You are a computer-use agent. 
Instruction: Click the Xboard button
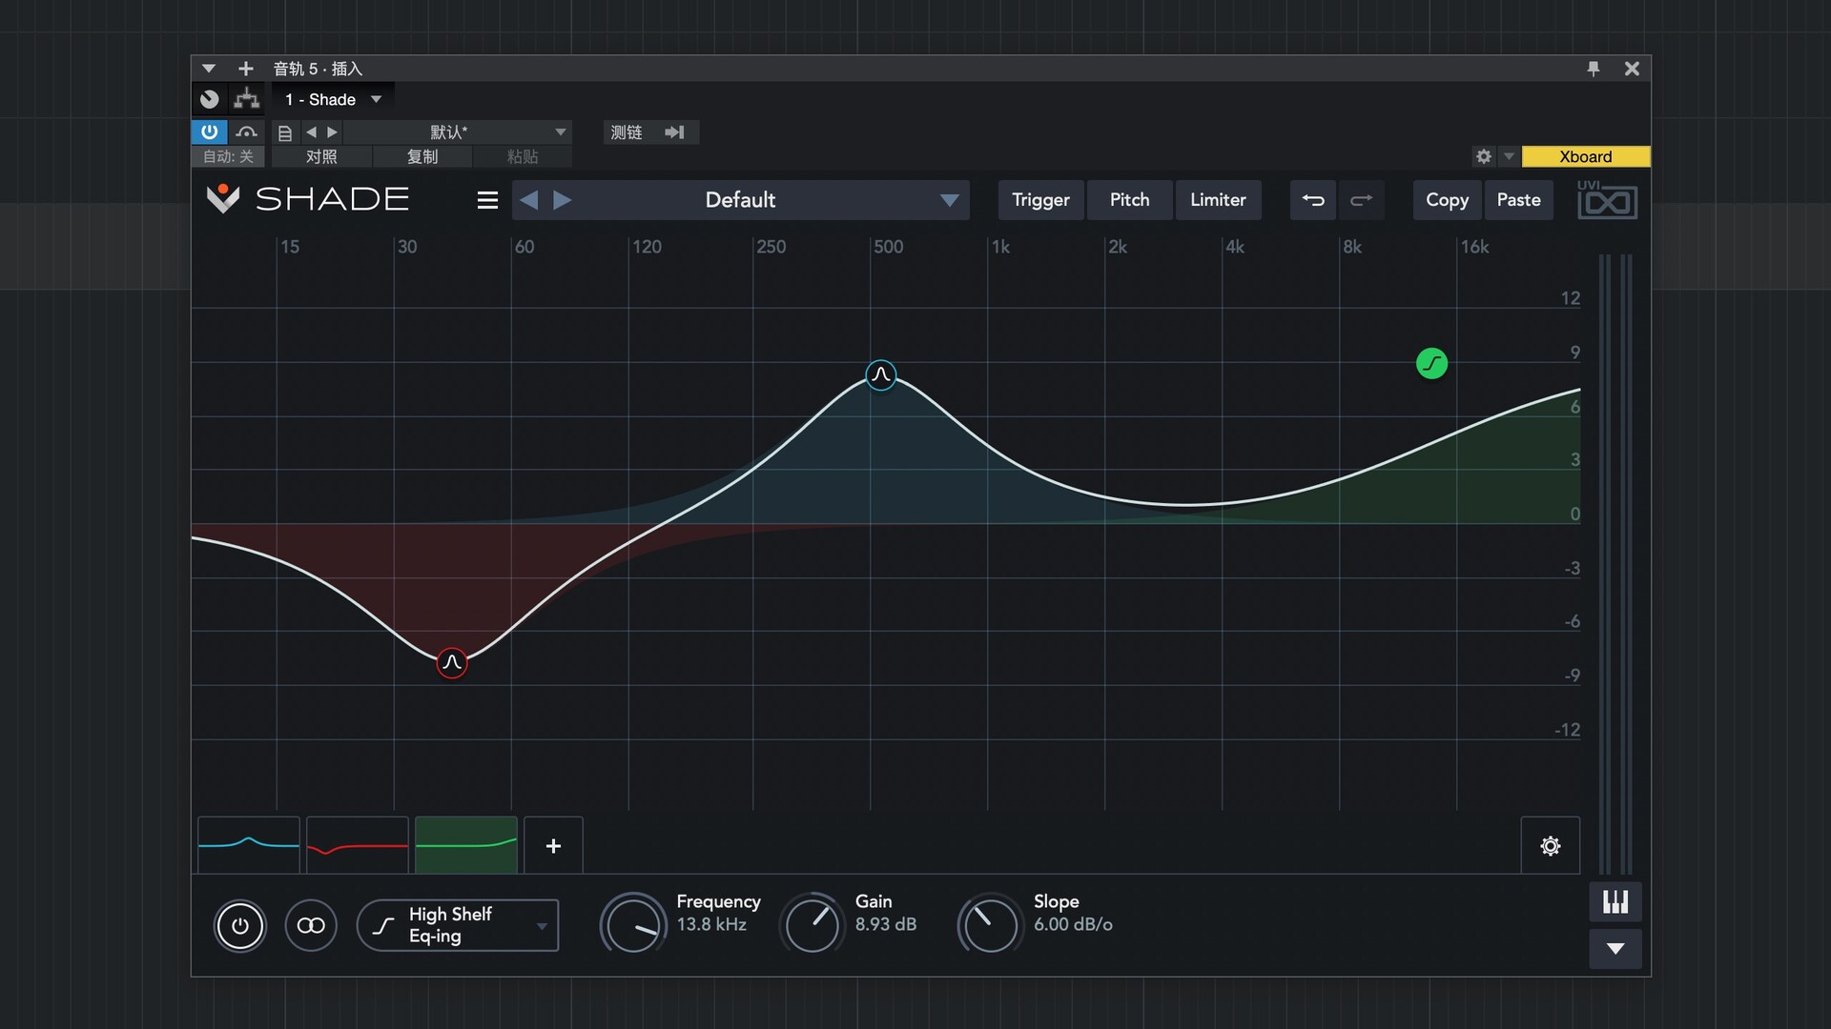tap(1585, 156)
